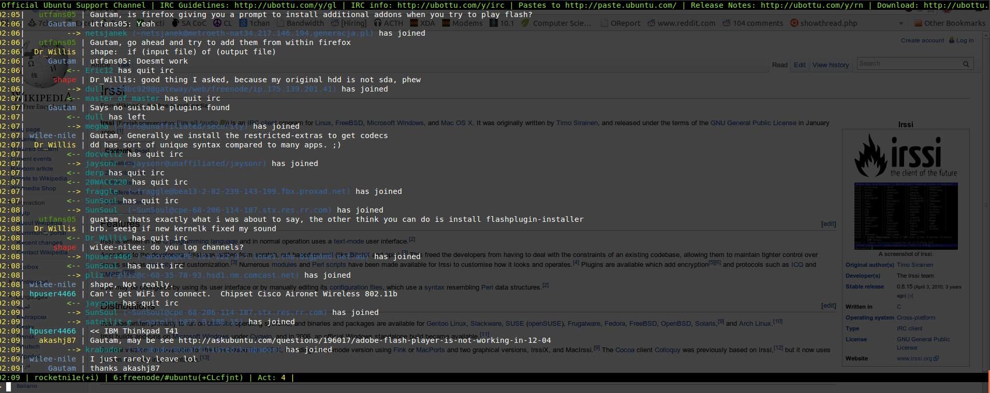Open the Other Bookmarks folder
This screenshot has height=393, width=990.
950,23
